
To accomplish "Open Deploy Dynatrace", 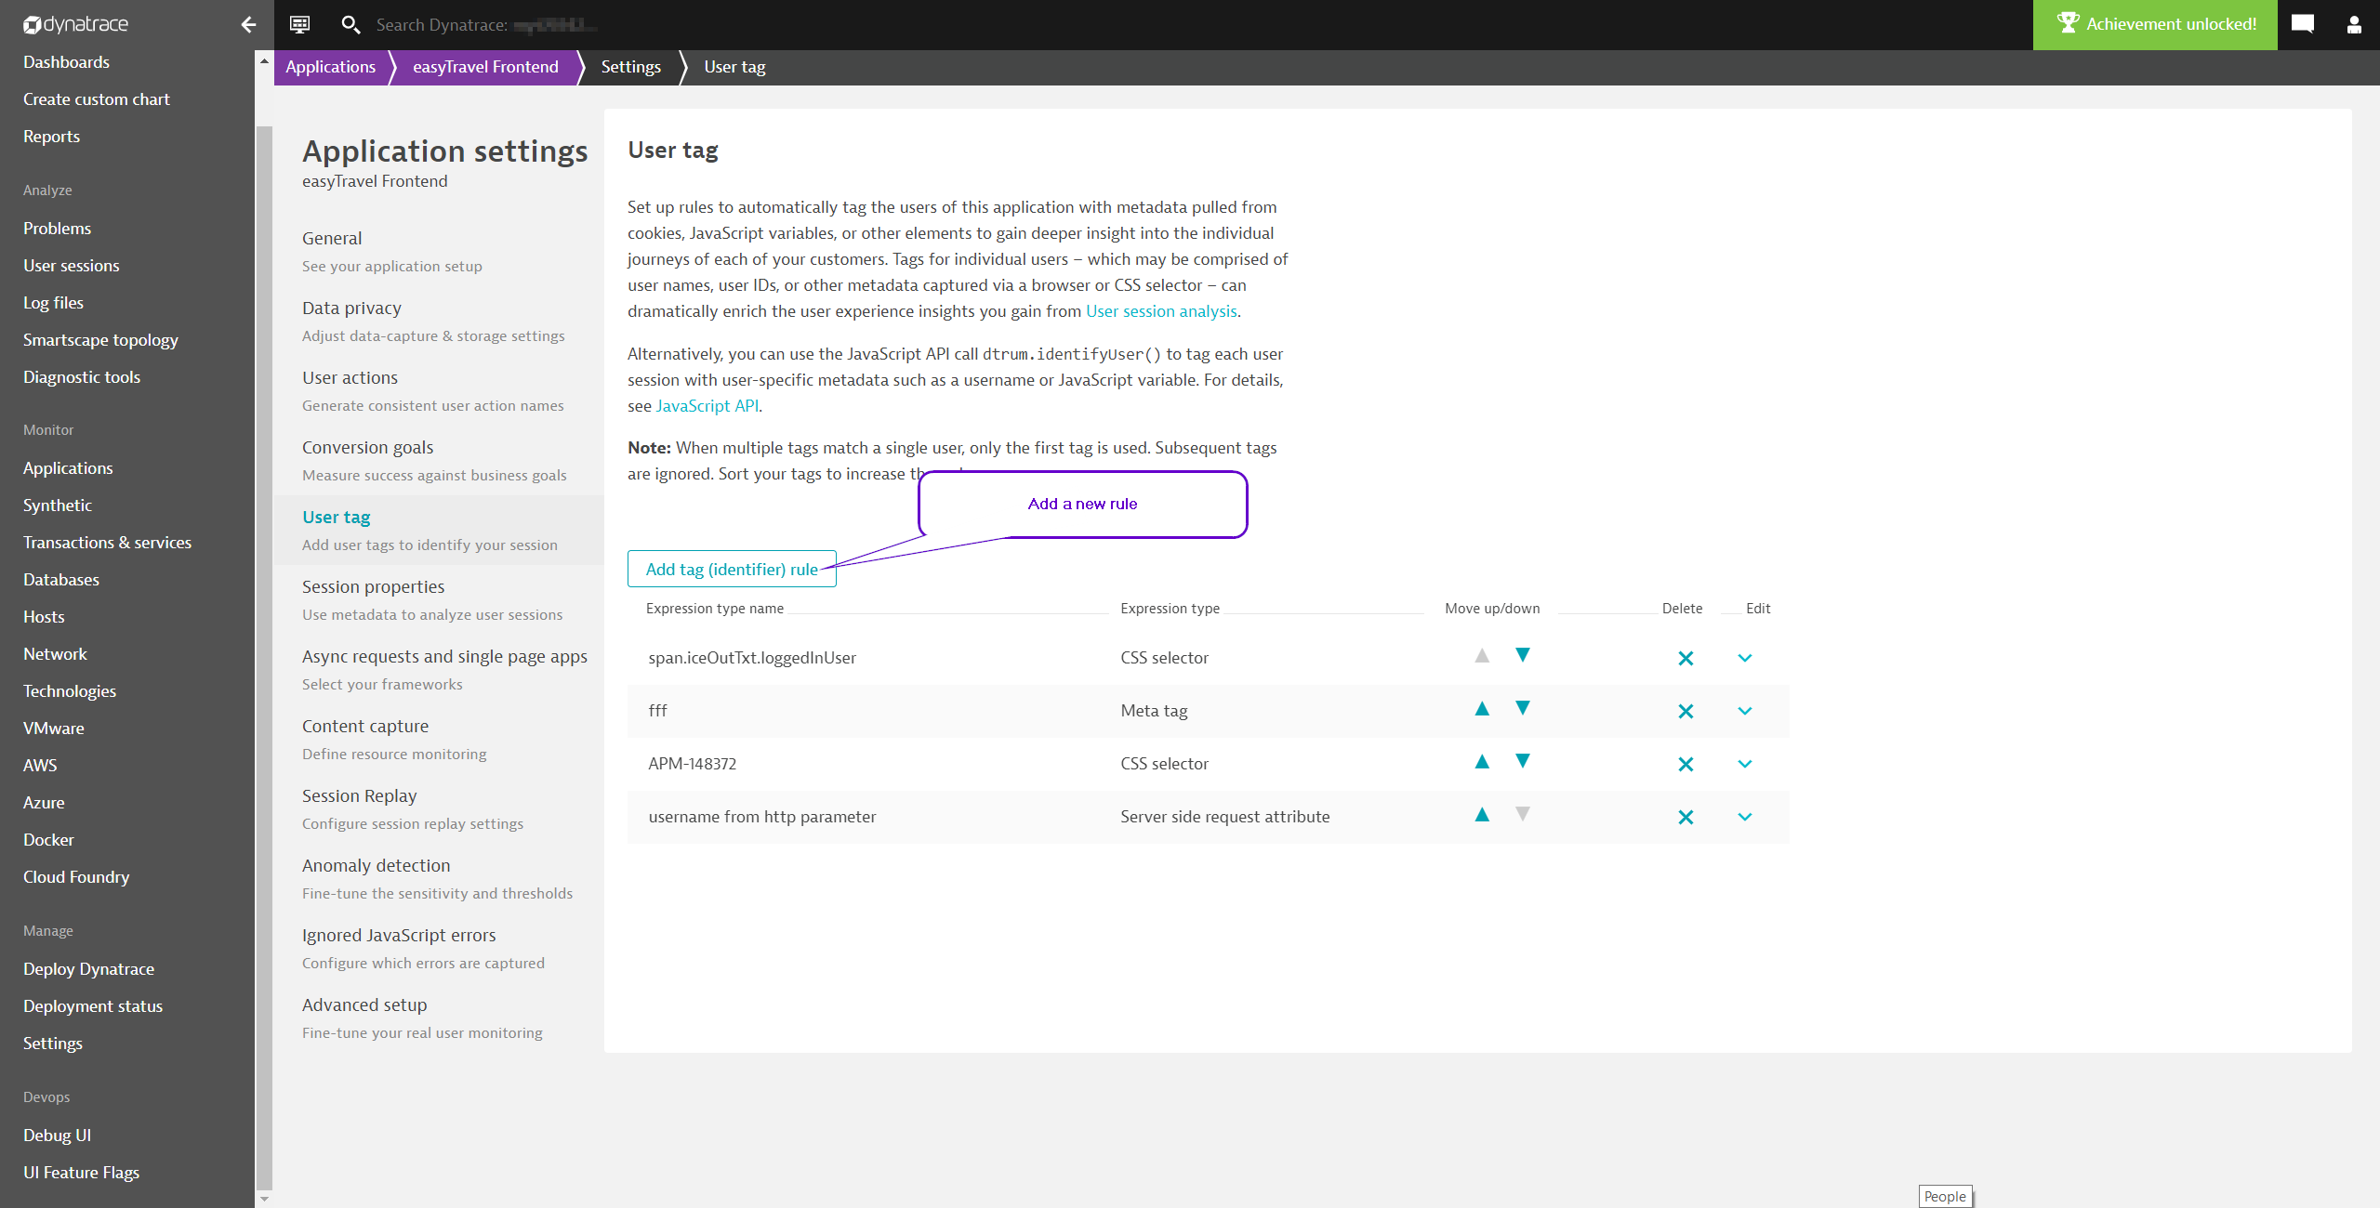I will pos(88,969).
